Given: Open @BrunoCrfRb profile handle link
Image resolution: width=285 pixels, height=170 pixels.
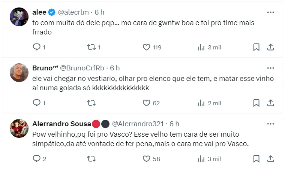Looking at the screenshot, I should coord(82,68).
